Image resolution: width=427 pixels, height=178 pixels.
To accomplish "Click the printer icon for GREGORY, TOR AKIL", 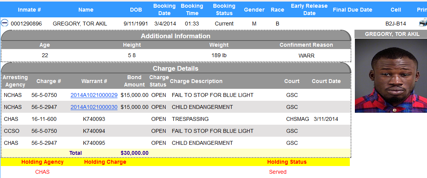I will [423, 23].
